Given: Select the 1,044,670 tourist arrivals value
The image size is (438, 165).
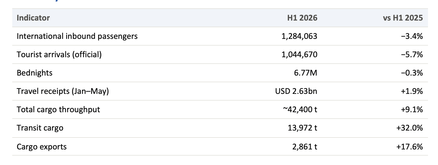Looking at the screenshot, I should coord(299,54).
